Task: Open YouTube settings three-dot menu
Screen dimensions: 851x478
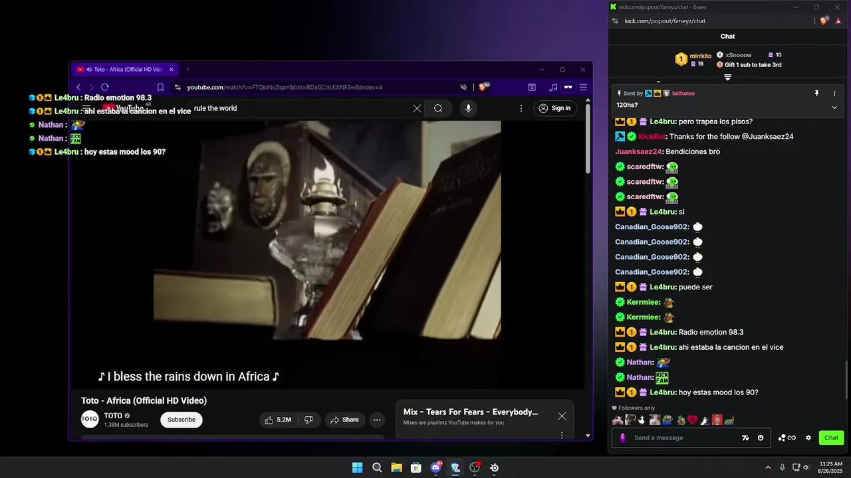Action: 521,108
